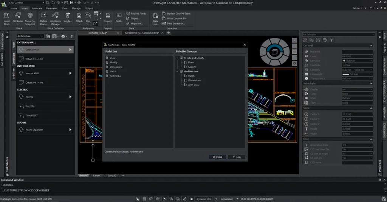This screenshot has height=202, width=387.
Task: Click the Insert Block icon
Action: point(7,16)
